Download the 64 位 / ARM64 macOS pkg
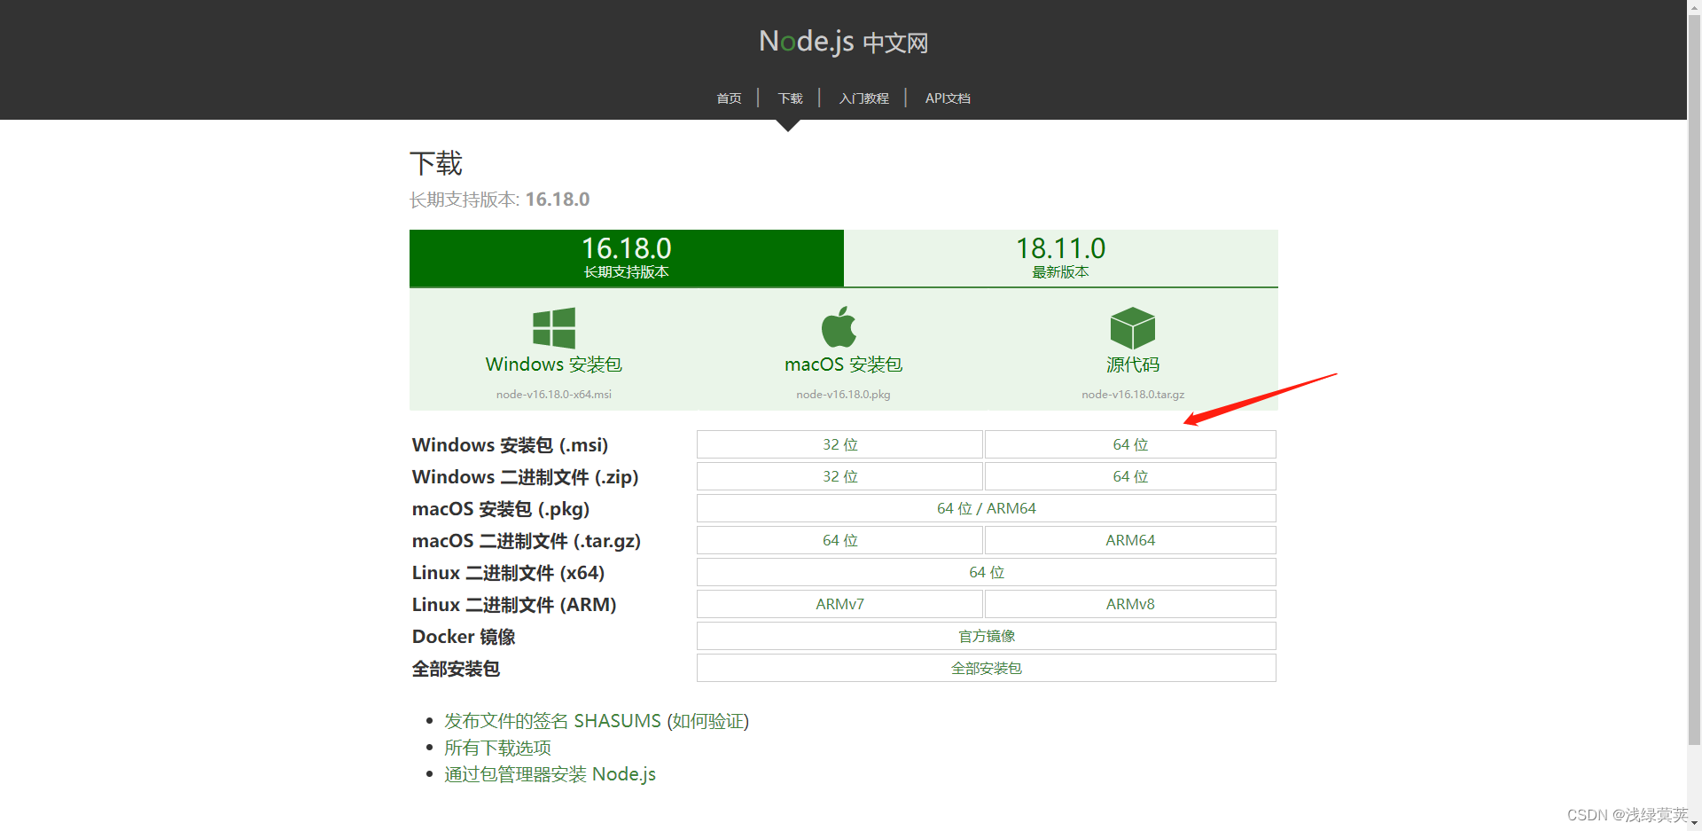The width and height of the screenshot is (1702, 831). tap(987, 508)
